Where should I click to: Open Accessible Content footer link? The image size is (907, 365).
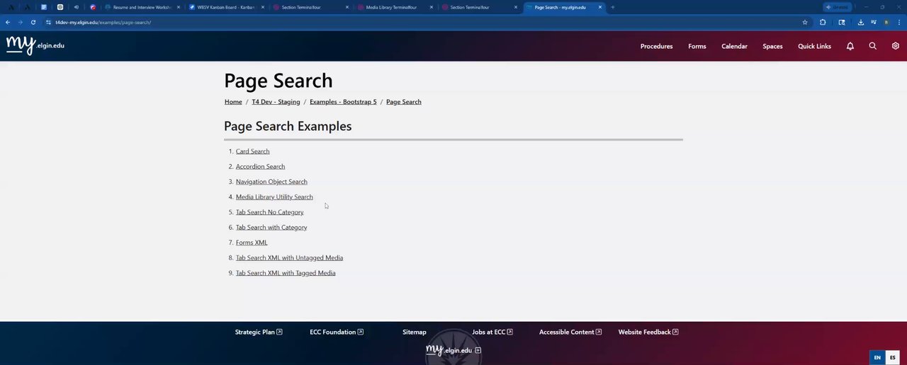(570, 332)
